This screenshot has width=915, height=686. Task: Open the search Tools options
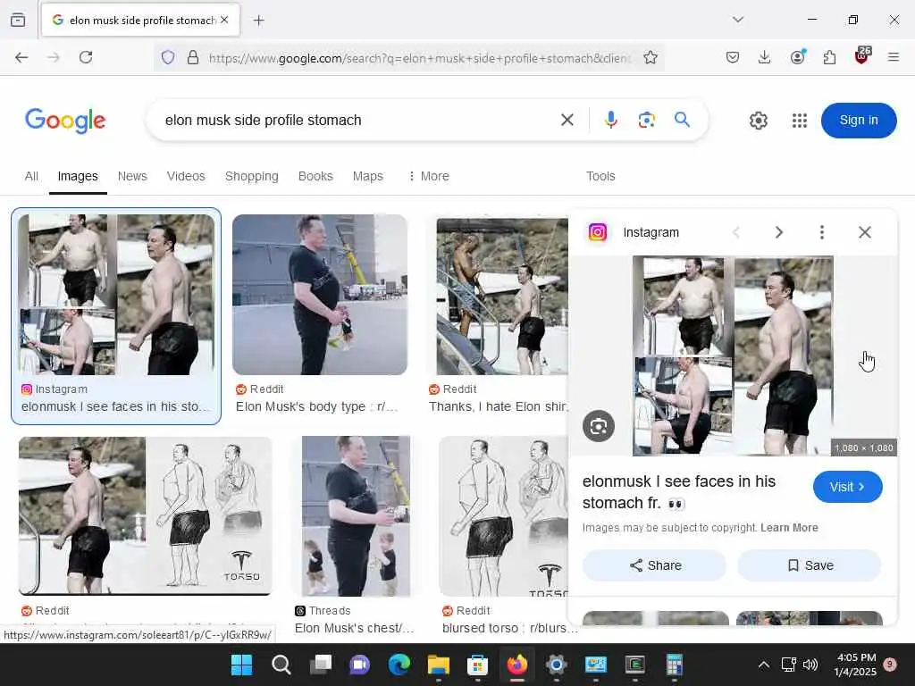(600, 176)
